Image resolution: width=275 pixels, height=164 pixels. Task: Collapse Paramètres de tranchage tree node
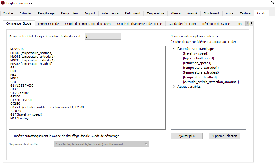(x=174, y=48)
